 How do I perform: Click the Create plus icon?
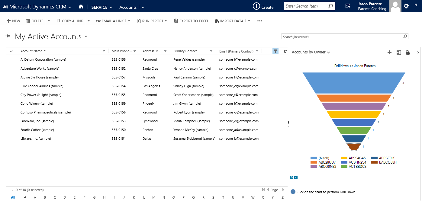click(256, 6)
